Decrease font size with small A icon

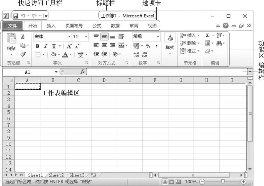click(x=77, y=46)
